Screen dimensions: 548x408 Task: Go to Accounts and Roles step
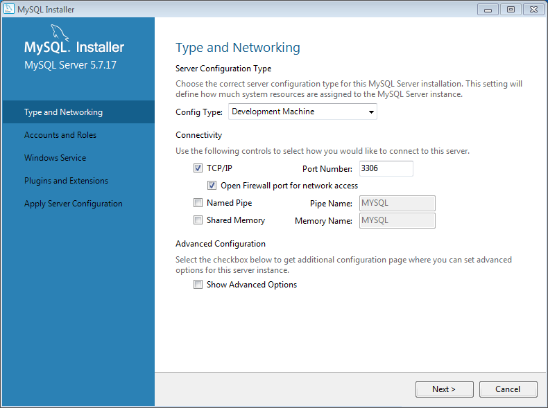[60, 135]
